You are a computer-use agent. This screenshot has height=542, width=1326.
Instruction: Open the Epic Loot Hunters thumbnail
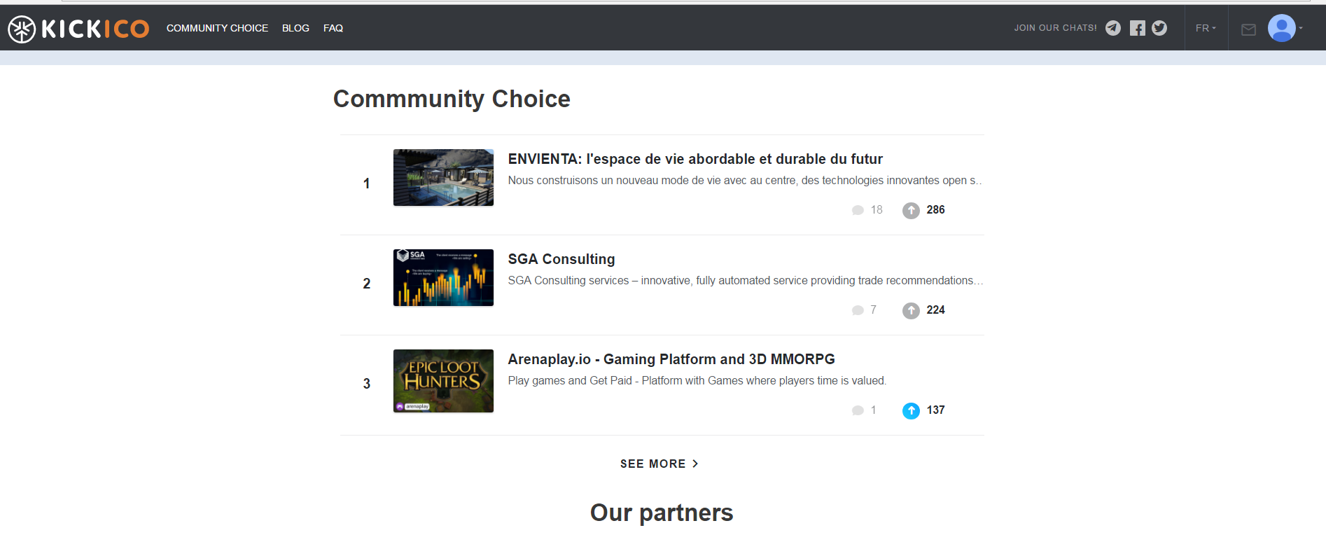click(x=443, y=381)
